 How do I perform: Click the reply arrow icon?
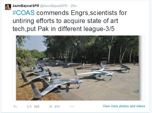(15, 106)
